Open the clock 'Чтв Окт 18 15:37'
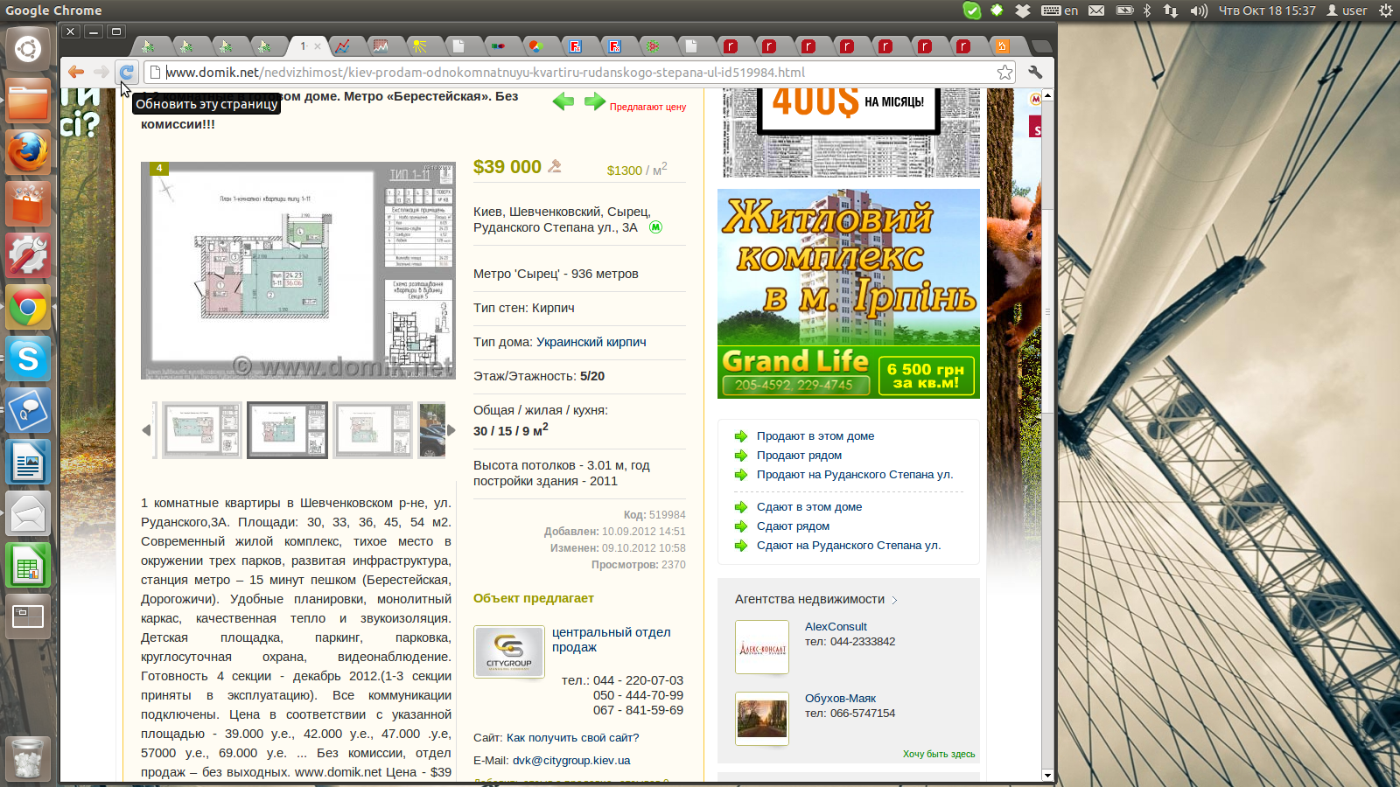The image size is (1400, 787). (x=1267, y=10)
